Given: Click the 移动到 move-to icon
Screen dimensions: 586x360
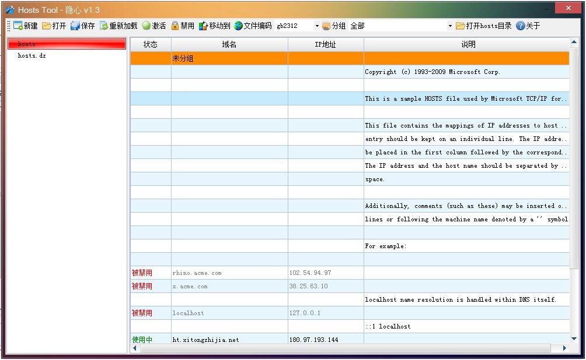Looking at the screenshot, I should [203, 26].
